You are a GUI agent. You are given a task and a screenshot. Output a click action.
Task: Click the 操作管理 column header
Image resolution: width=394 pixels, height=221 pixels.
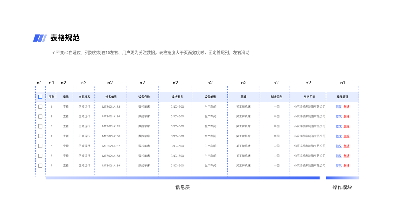pos(343,97)
